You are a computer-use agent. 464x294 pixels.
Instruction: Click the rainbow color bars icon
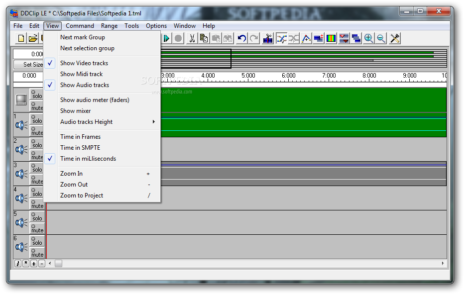331,38
